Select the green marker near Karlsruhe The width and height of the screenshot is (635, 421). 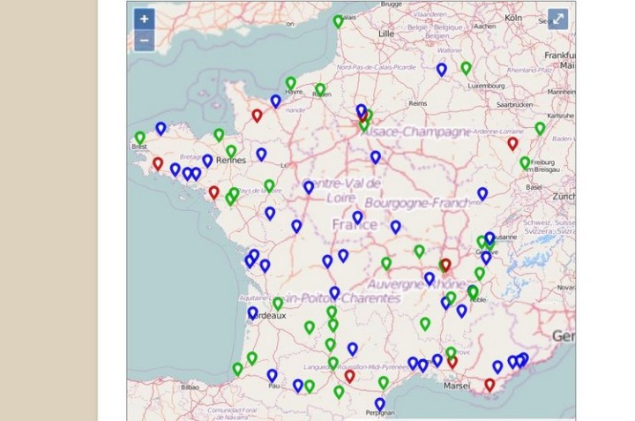[540, 128]
